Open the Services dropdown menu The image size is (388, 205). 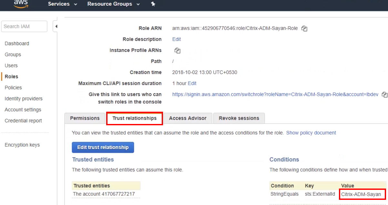click(62, 4)
